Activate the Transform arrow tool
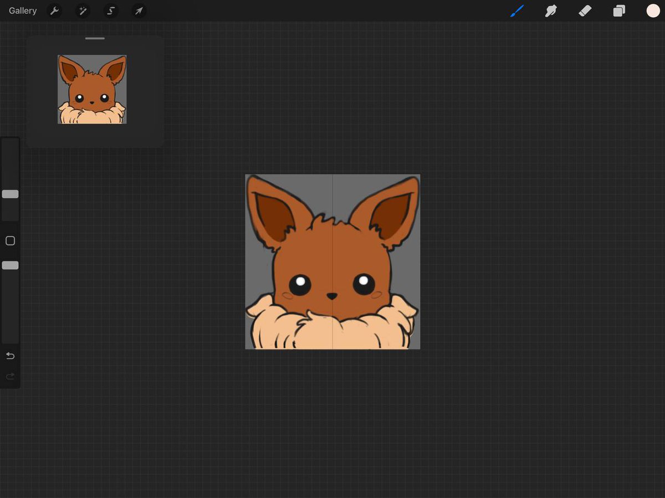The height and width of the screenshot is (498, 665). (x=139, y=11)
